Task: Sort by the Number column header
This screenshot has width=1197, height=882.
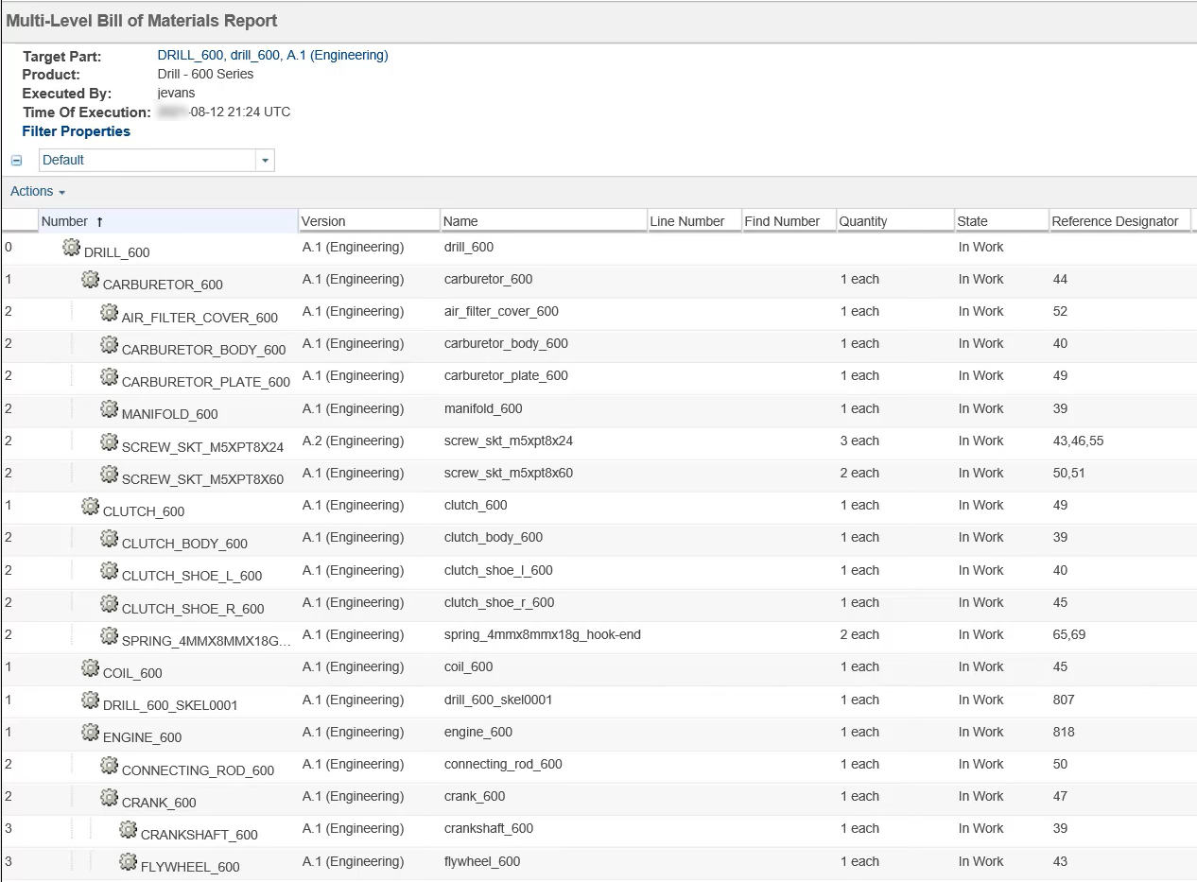Action: [168, 221]
